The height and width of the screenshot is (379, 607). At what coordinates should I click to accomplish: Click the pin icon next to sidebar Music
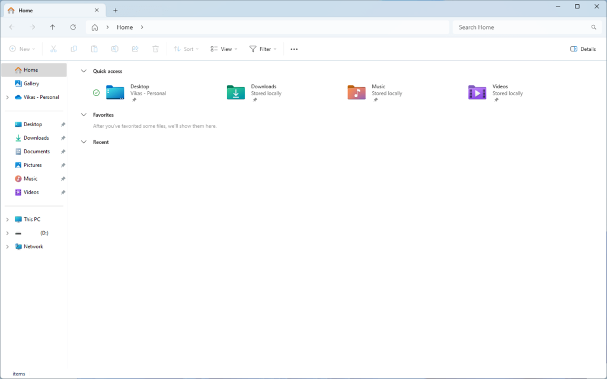coord(63,179)
